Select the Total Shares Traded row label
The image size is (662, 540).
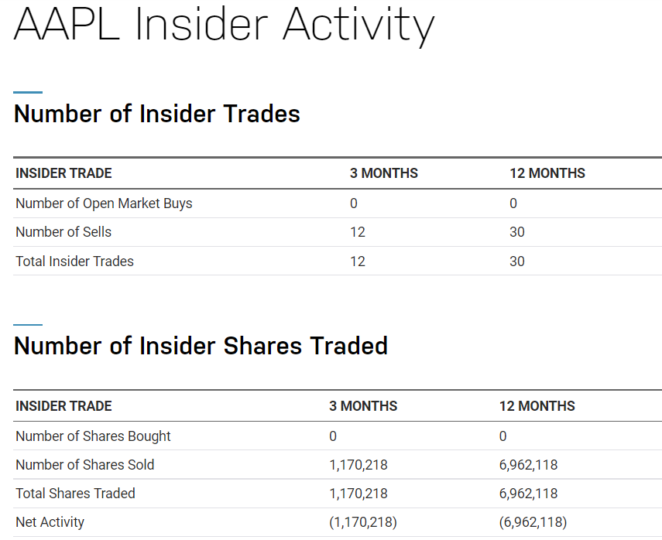(x=75, y=493)
